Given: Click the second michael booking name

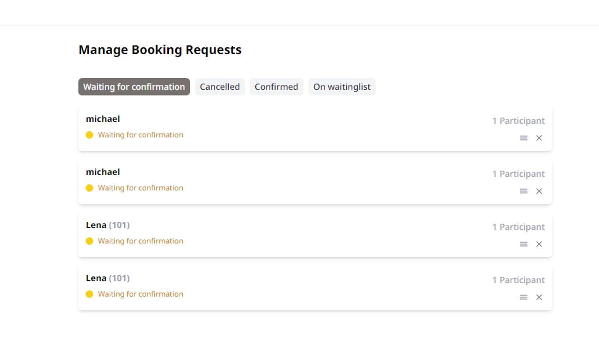Looking at the screenshot, I should [103, 172].
